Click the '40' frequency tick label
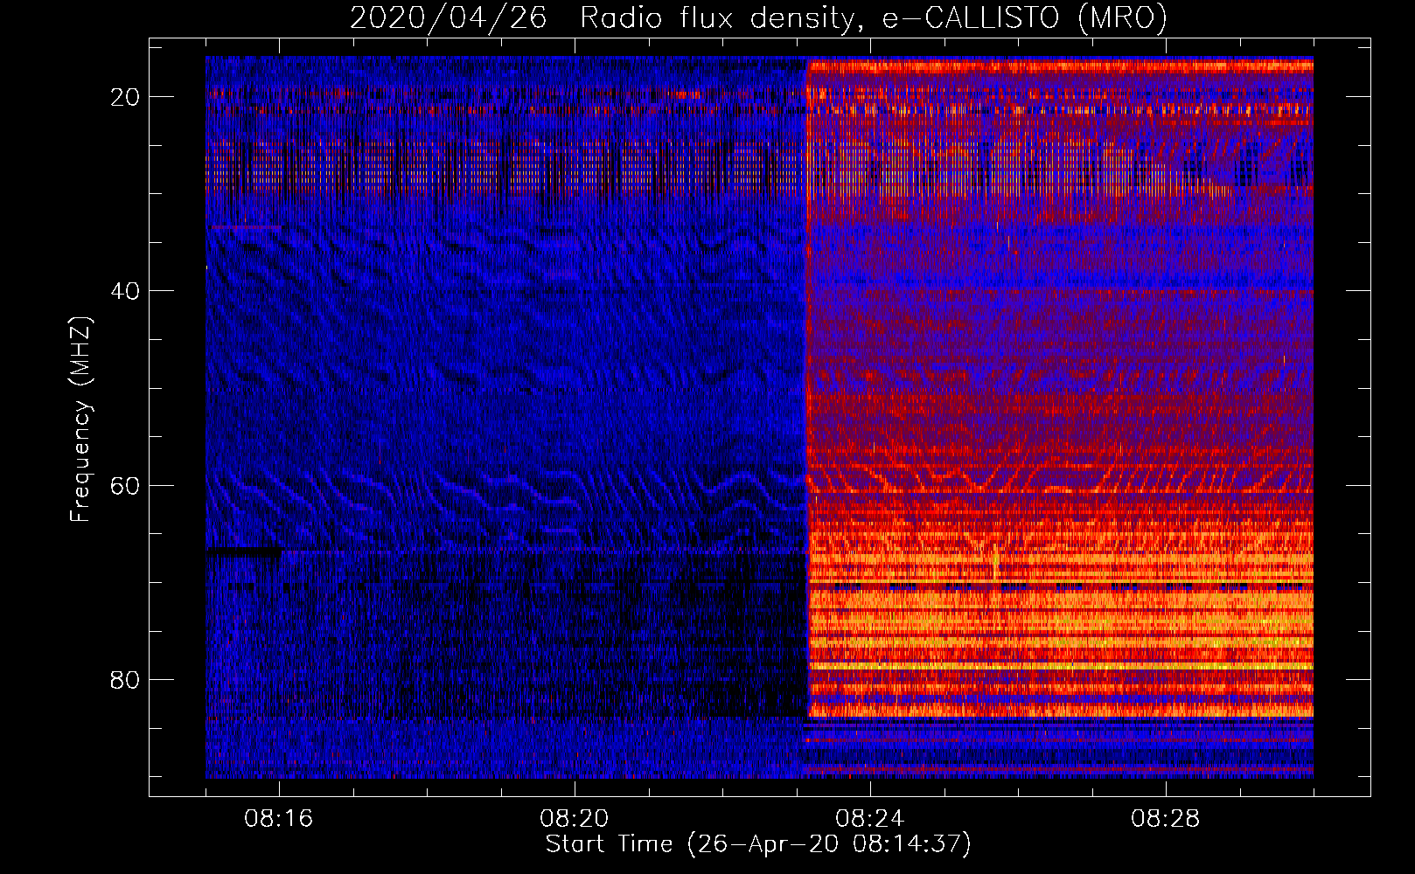 pos(125,291)
